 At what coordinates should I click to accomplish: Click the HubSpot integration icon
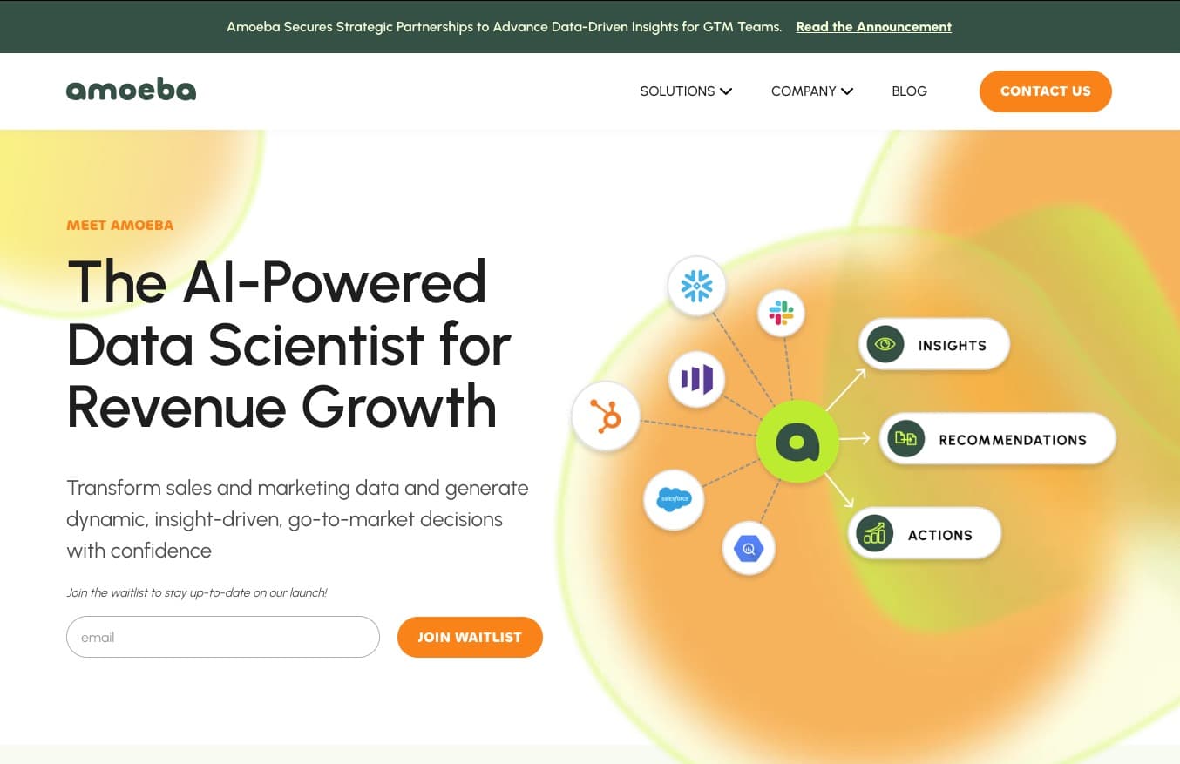coord(606,417)
